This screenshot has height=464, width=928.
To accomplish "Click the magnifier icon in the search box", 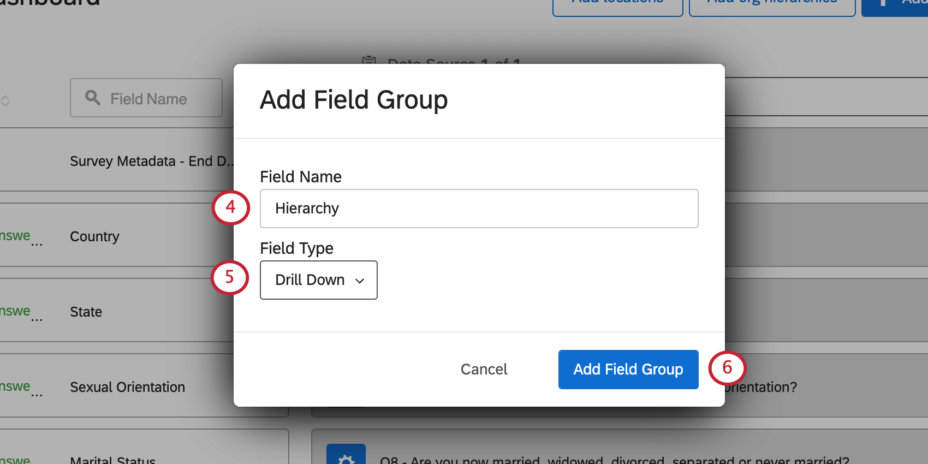I will 93,98.
